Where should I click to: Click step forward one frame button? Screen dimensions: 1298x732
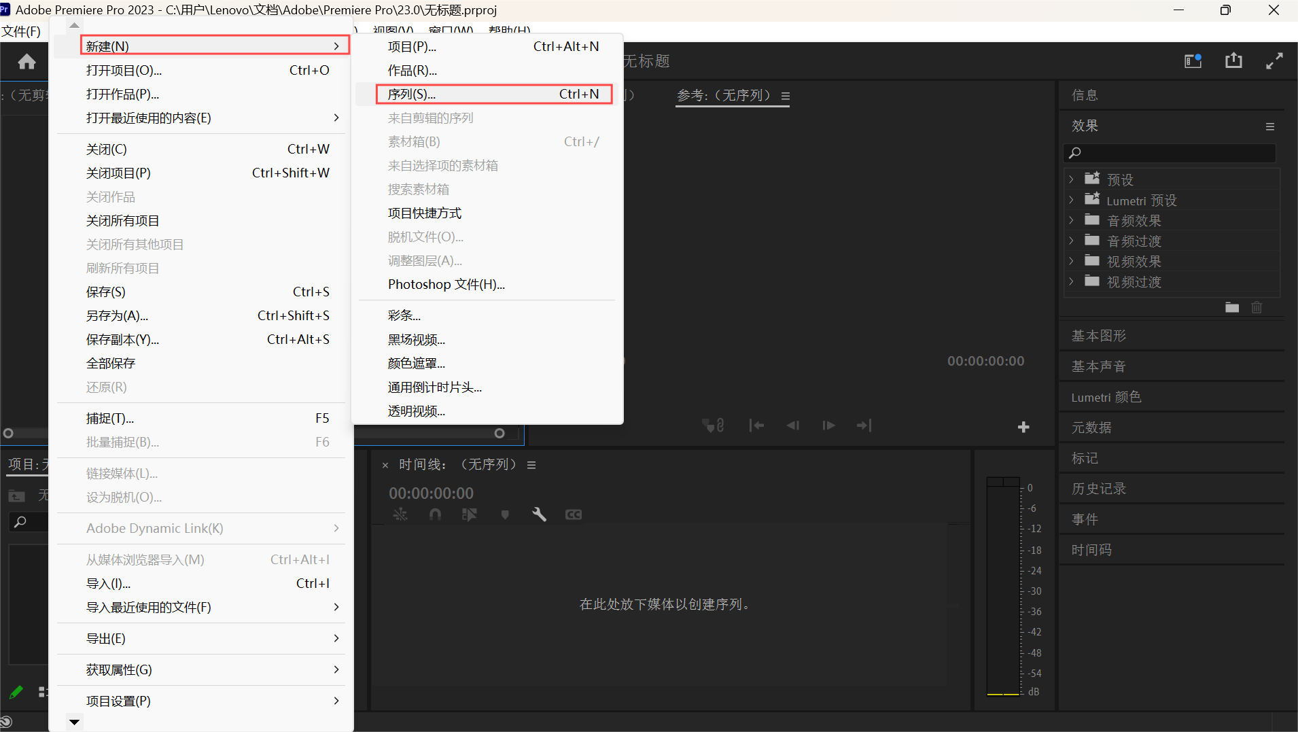(x=828, y=425)
